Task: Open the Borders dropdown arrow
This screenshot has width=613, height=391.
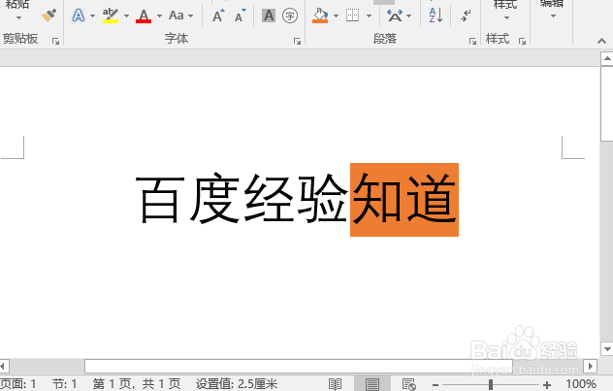Action: 369,16
